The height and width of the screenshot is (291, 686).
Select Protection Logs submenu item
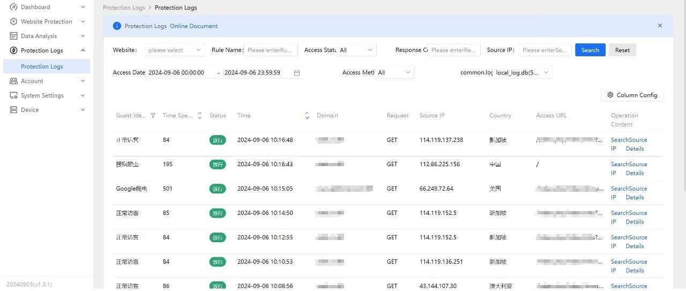[47, 66]
